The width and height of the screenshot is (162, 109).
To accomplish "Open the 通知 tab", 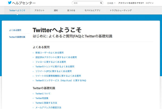I will (56, 10).
